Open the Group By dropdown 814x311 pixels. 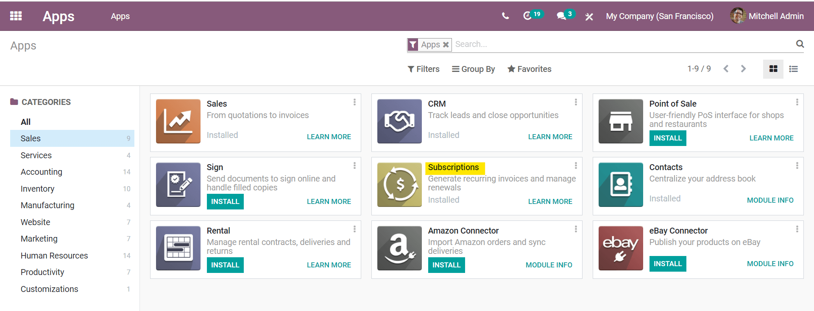[473, 69]
